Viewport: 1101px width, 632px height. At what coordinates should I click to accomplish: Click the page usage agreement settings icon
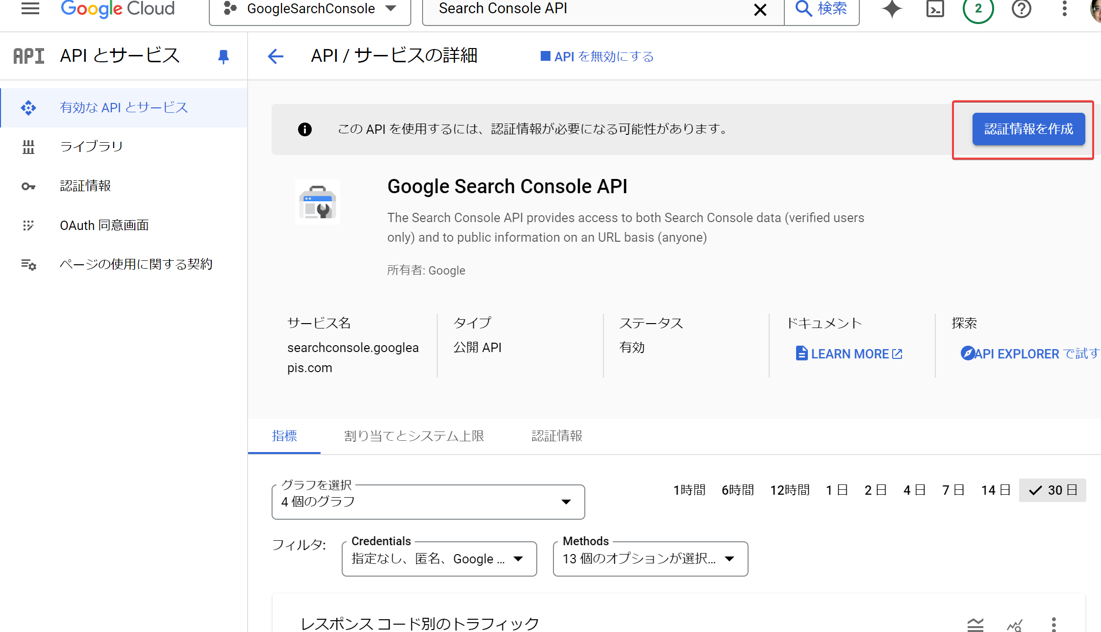coord(28,265)
